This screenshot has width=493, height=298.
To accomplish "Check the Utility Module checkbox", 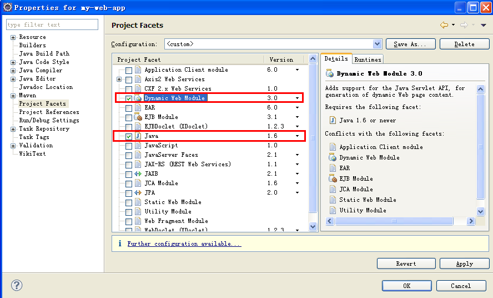I will tap(129, 212).
